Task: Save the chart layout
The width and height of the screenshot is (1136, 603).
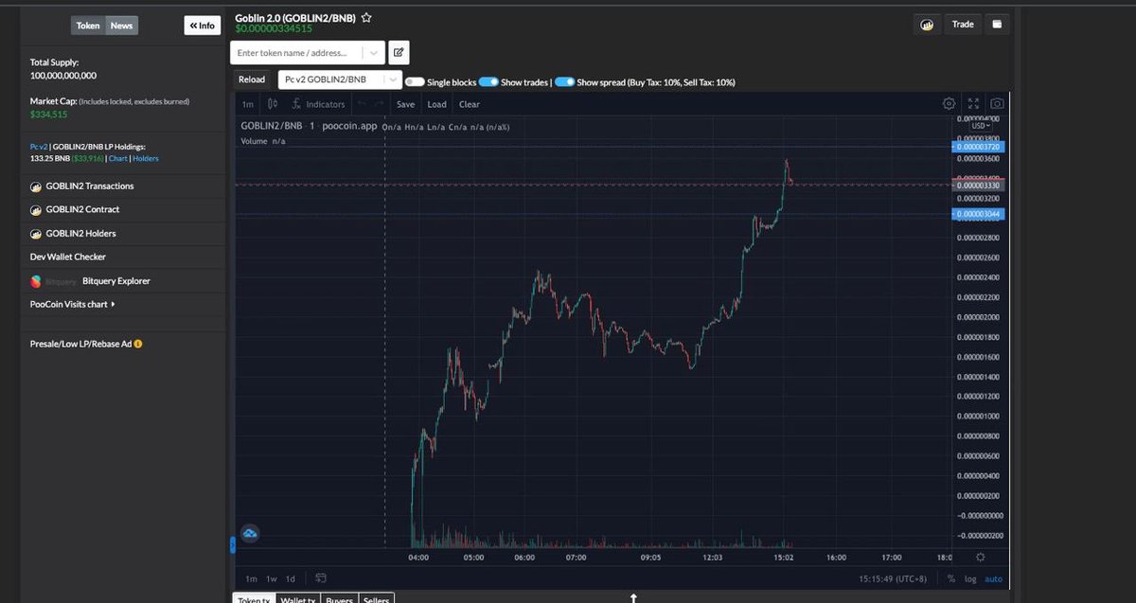Action: pyautogui.click(x=405, y=104)
